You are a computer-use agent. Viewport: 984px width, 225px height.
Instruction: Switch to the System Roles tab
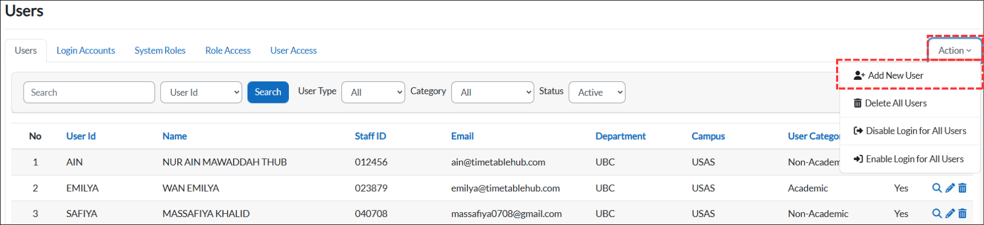pos(160,50)
